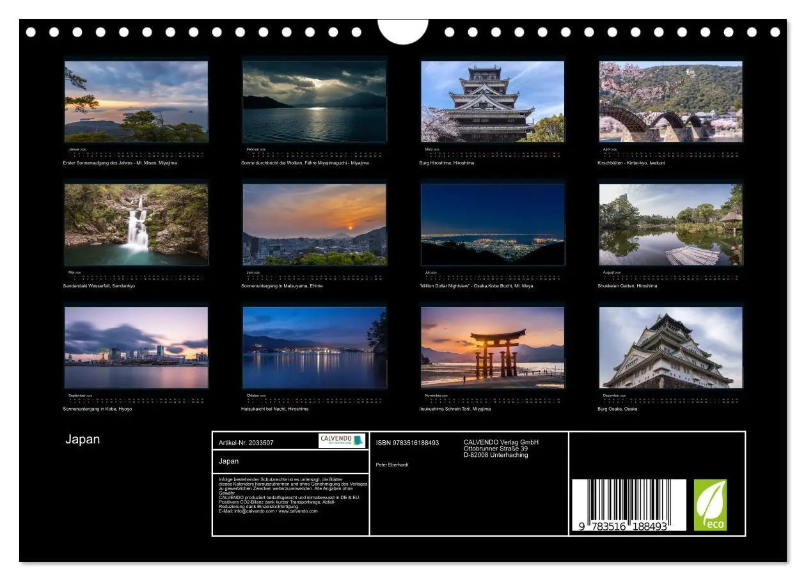This screenshot has width=806, height=581.
Task: Click the 'Dezember' month calendar strip
Action: [x=671, y=398]
